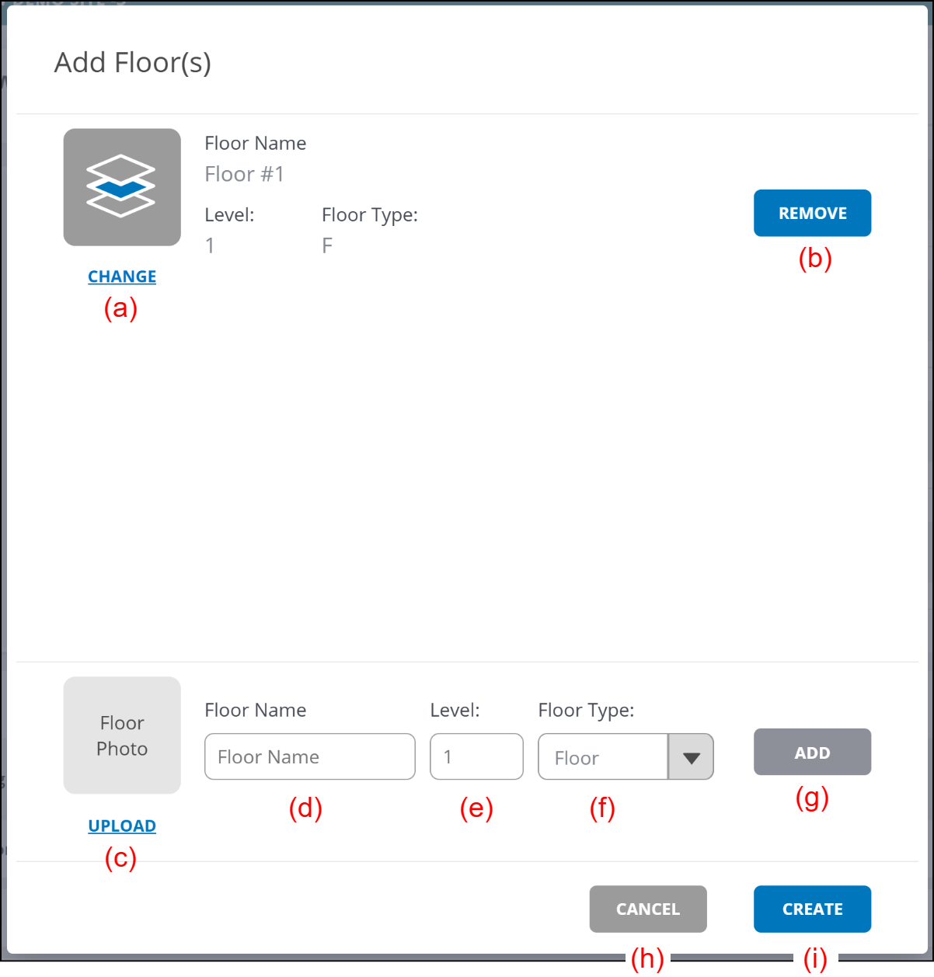Remove Floor #1 with the REMOVE button

point(812,213)
